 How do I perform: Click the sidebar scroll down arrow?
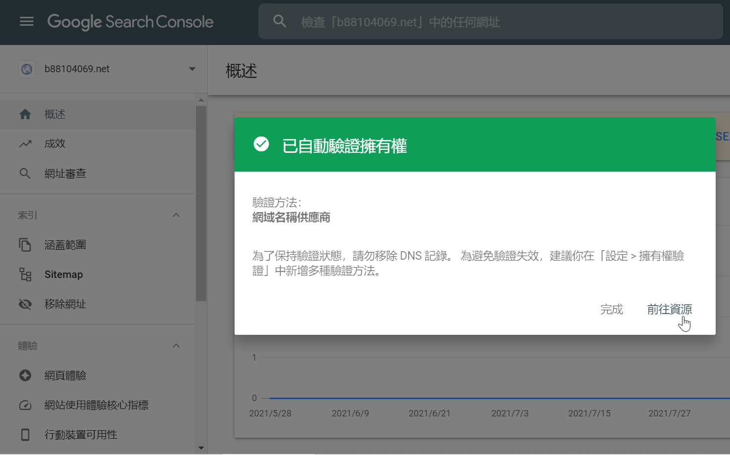(x=201, y=448)
